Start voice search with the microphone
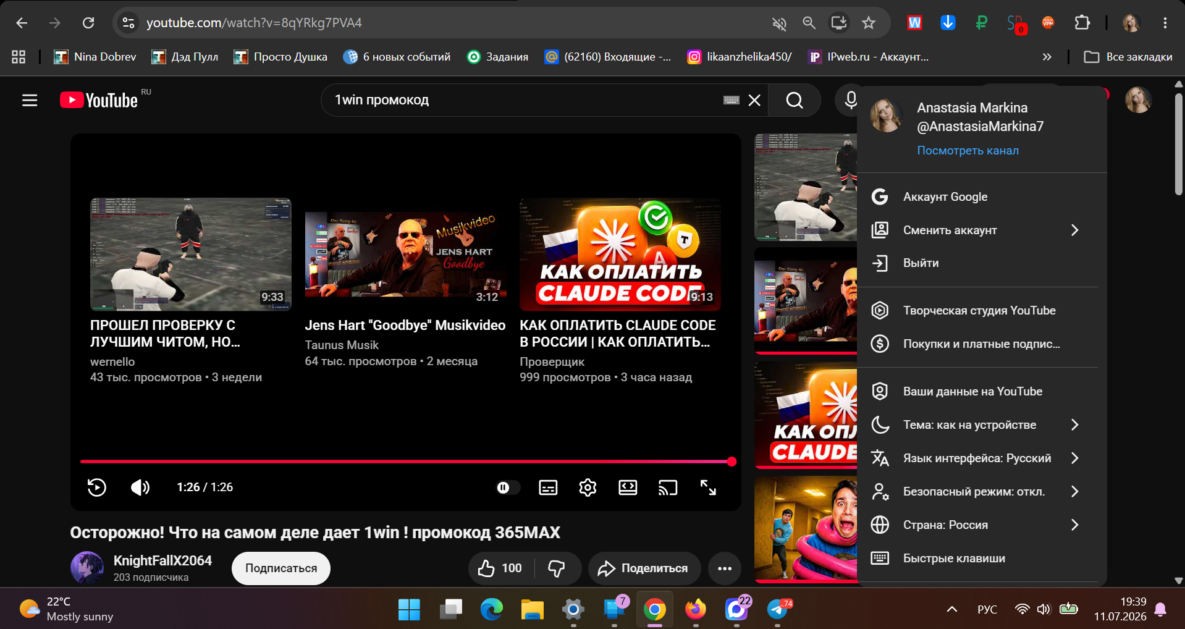The width and height of the screenshot is (1185, 629). [x=850, y=100]
